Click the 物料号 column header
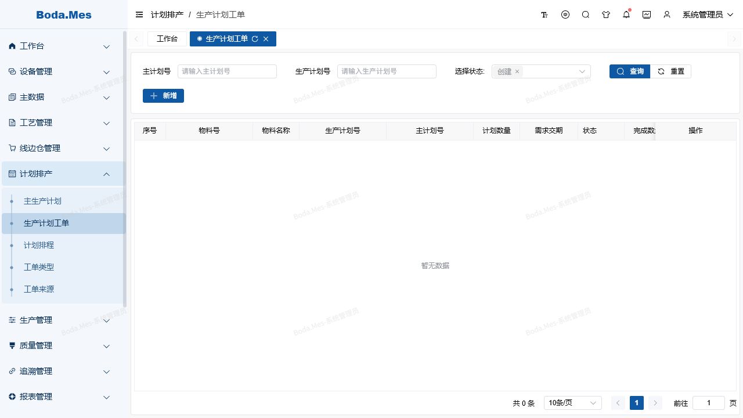The image size is (743, 418). [x=209, y=131]
